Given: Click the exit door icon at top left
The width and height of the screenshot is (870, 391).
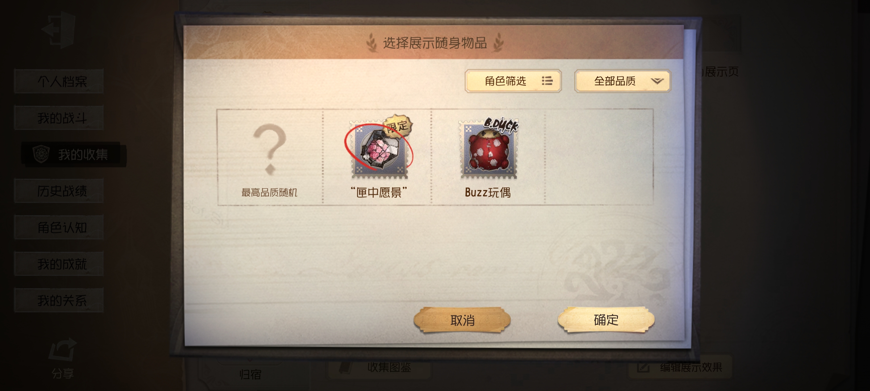Looking at the screenshot, I should pos(59,29).
